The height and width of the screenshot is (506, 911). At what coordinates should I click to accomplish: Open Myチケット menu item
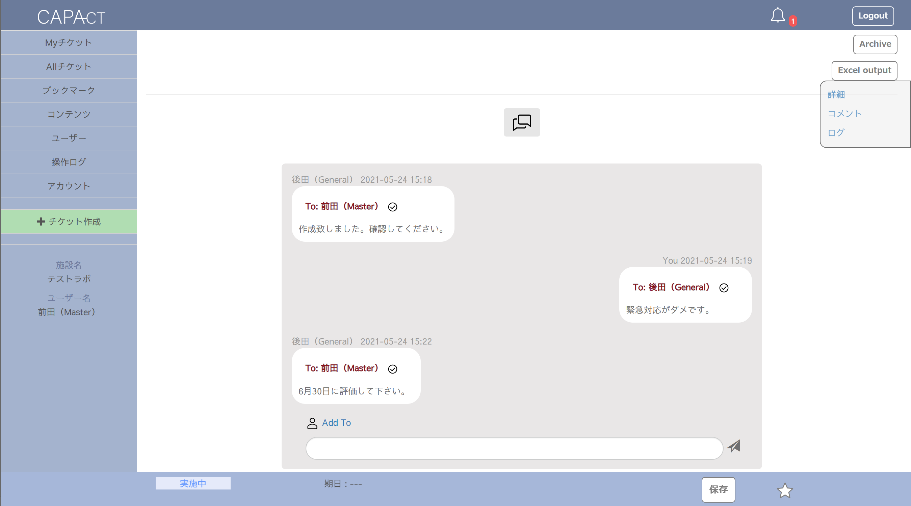pos(69,42)
